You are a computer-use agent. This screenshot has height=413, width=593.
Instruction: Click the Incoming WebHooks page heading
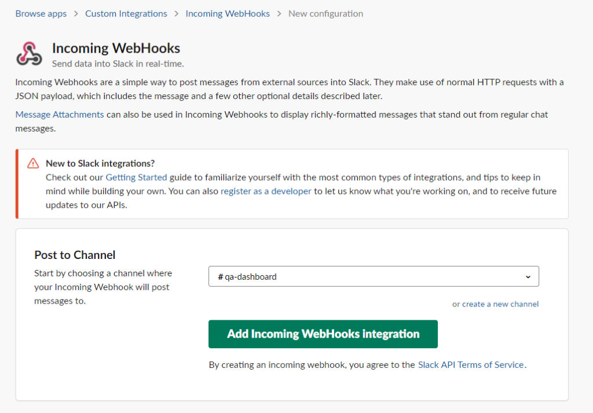116,49
